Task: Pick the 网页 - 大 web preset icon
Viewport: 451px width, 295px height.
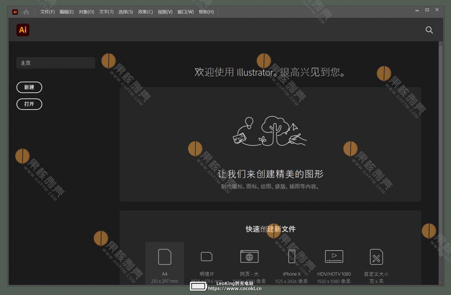Action: (x=249, y=257)
